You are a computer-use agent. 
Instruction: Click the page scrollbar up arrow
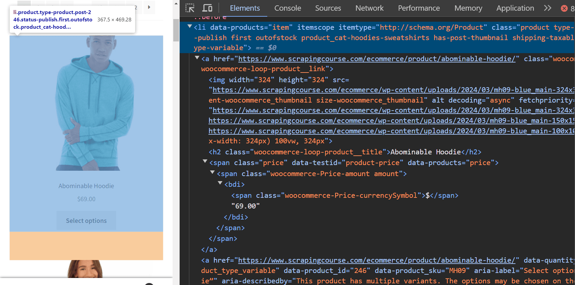click(176, 4)
